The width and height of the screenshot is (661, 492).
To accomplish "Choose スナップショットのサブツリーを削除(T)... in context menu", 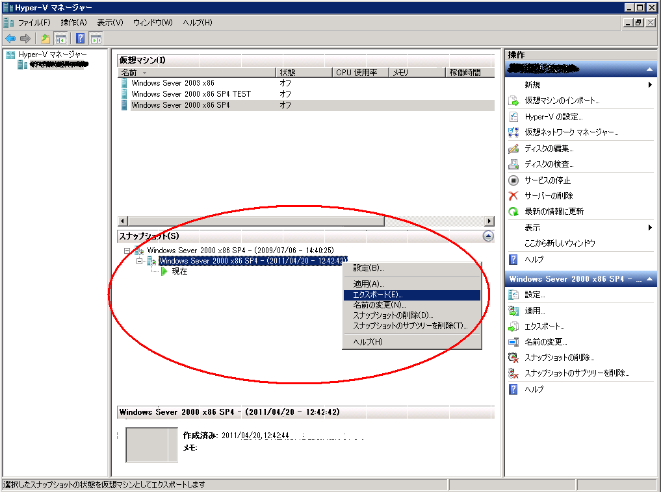I will coord(412,326).
